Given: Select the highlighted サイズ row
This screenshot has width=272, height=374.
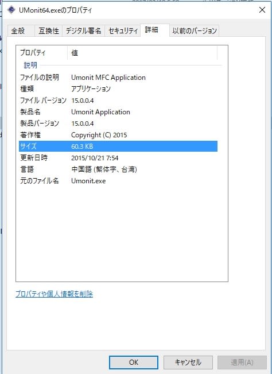Looking at the screenshot, I should [118, 146].
